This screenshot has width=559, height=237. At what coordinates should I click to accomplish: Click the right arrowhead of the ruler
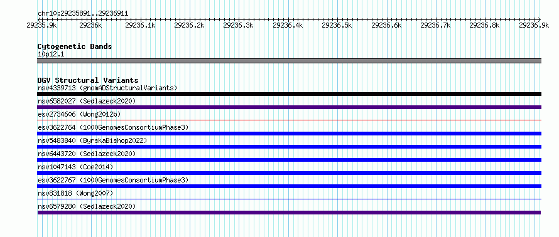[540, 19]
